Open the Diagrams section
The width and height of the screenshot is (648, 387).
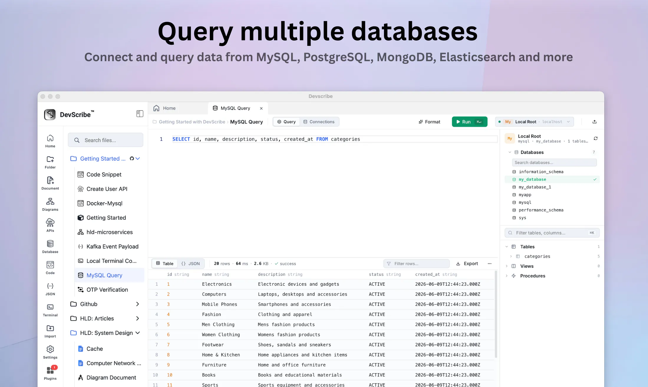(x=50, y=205)
